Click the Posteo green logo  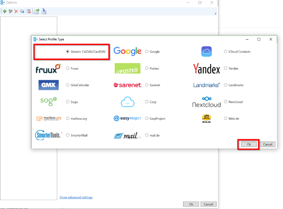[x=127, y=68]
